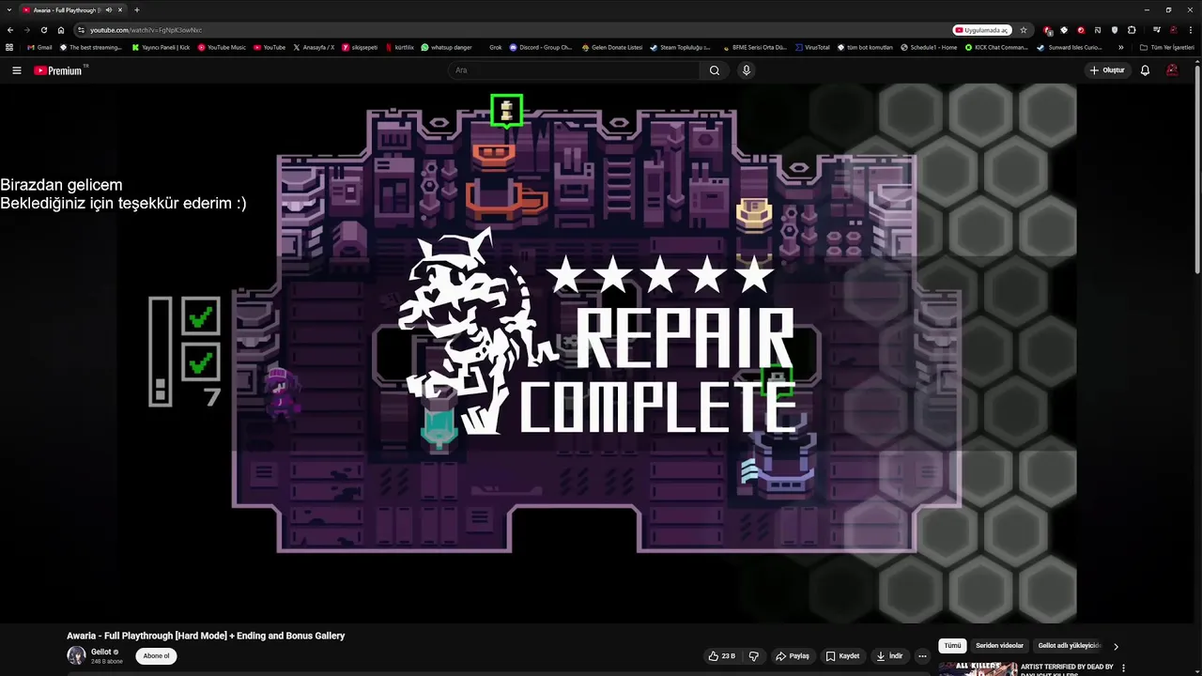Open YouTube Music bookmark

point(222,47)
